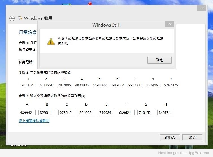213x157 pixels.
Task: Click field G containing 710152
Action: coord(146,113)
